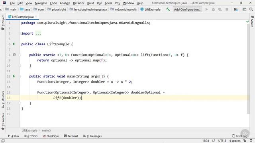Click the functionaltechniquesjava breadcrumb folder

[x=88, y=10]
